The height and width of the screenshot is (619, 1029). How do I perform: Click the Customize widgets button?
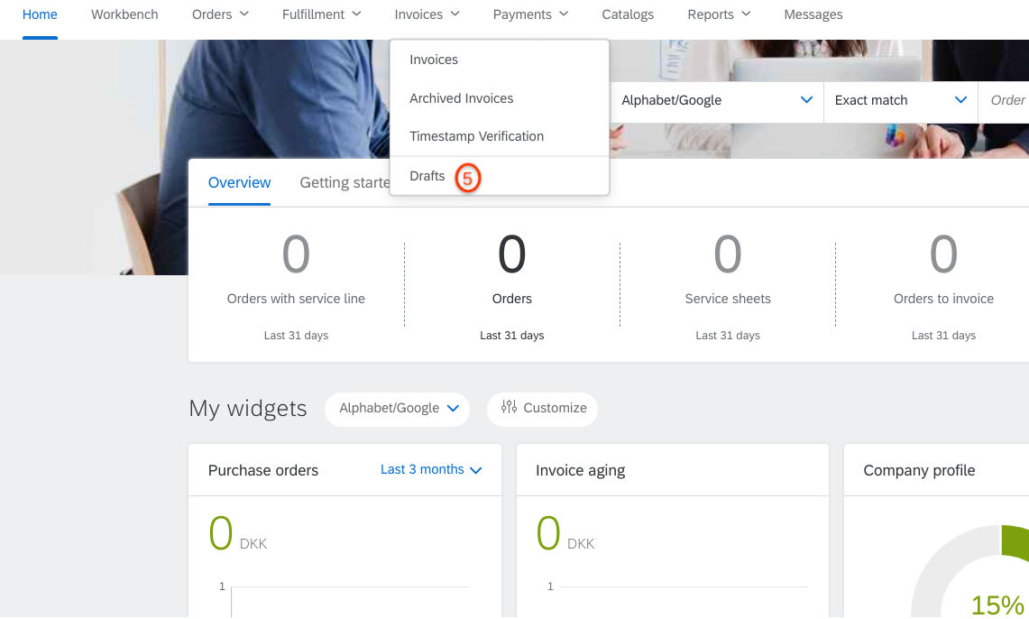(x=542, y=409)
